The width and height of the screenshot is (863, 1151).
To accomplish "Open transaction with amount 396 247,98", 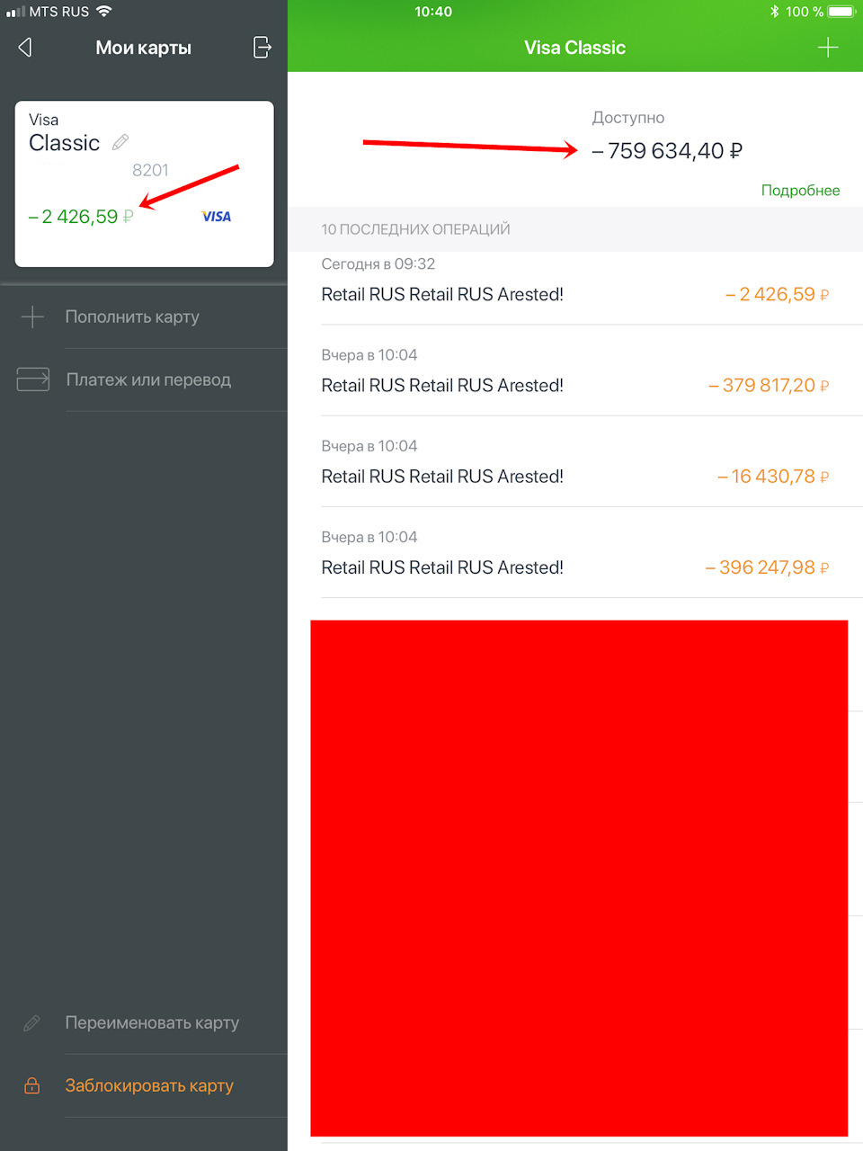I will tap(575, 552).
